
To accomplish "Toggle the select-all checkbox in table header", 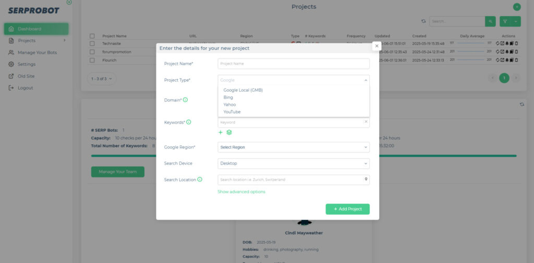I will pos(92,36).
